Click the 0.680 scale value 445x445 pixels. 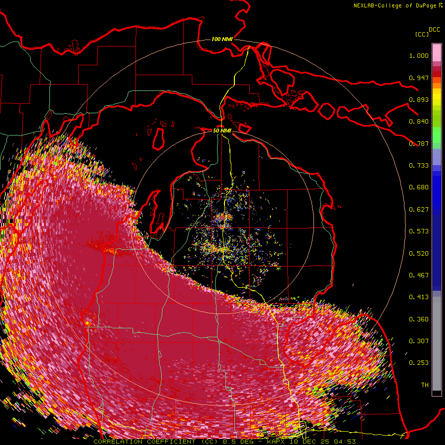coord(419,187)
